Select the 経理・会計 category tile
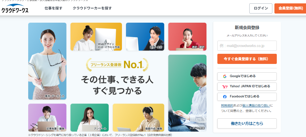The image size is (306, 137). tap(145, 37)
